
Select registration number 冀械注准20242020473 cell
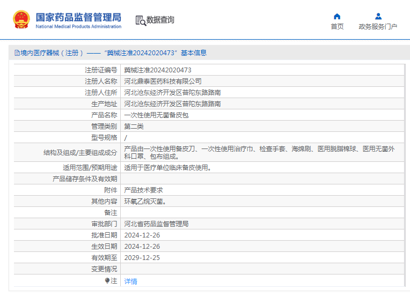tap(158, 70)
